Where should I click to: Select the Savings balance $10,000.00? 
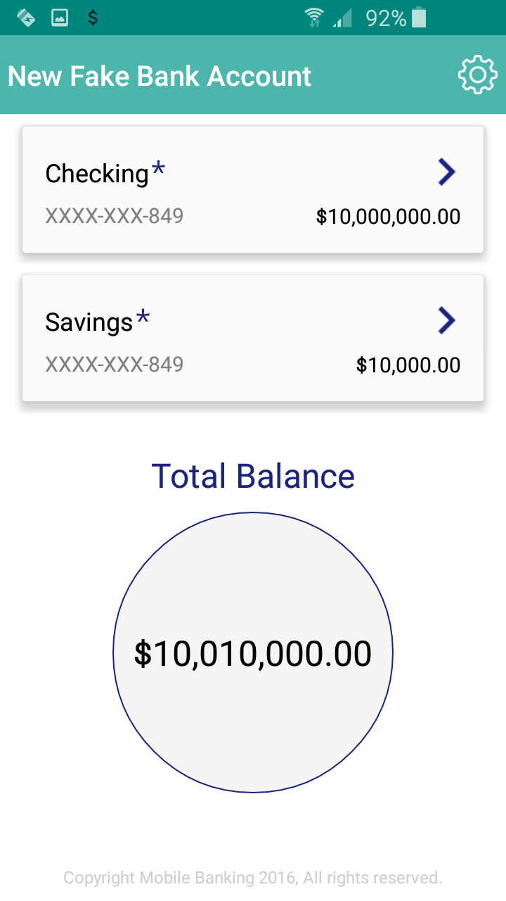[408, 365]
